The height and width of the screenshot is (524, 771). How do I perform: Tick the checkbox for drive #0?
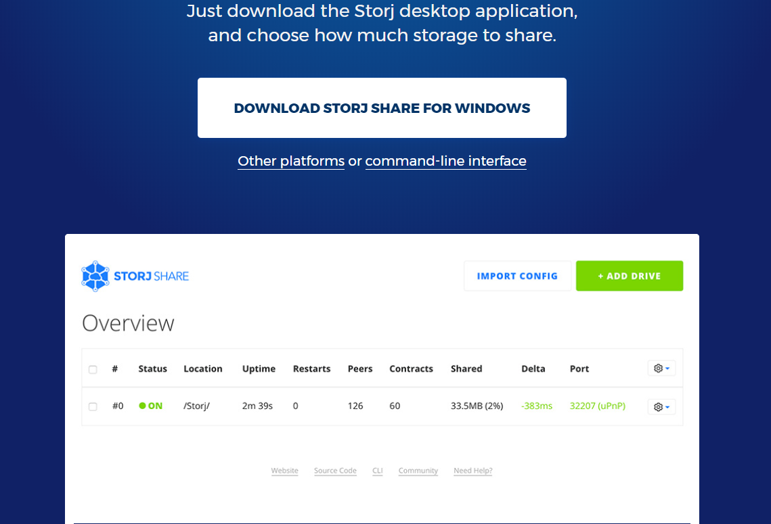coord(93,406)
